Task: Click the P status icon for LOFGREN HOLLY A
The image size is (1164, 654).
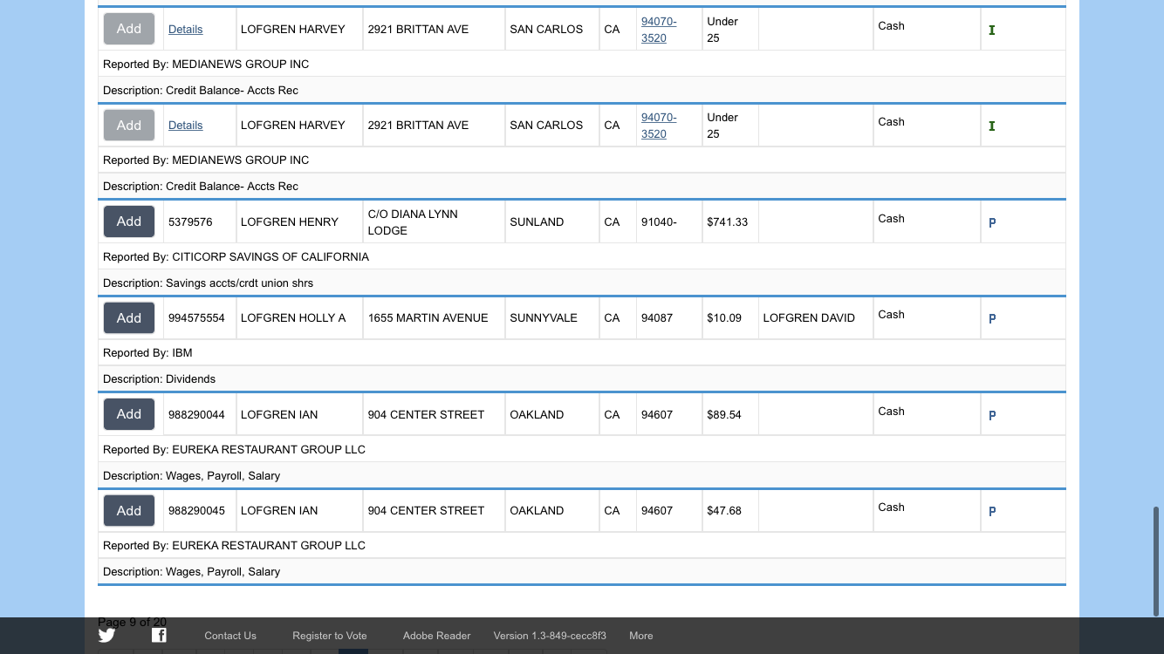Action: [992, 318]
